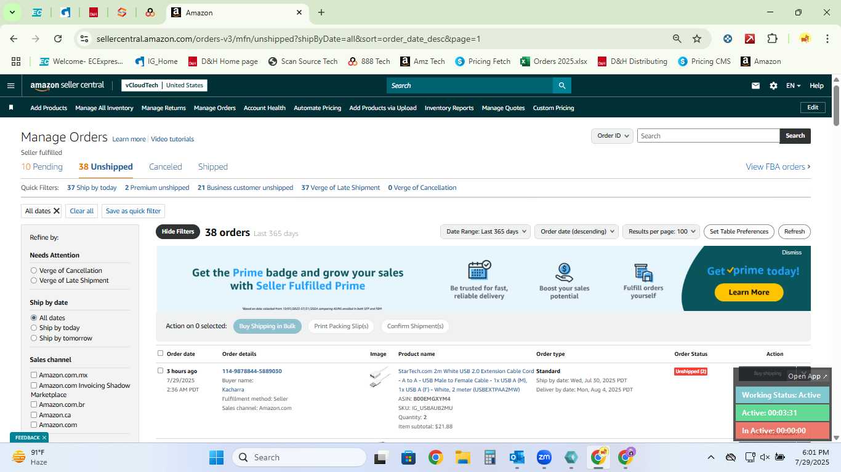Open the Pricing Fetch bookmark
The height and width of the screenshot is (472, 841).
483,61
